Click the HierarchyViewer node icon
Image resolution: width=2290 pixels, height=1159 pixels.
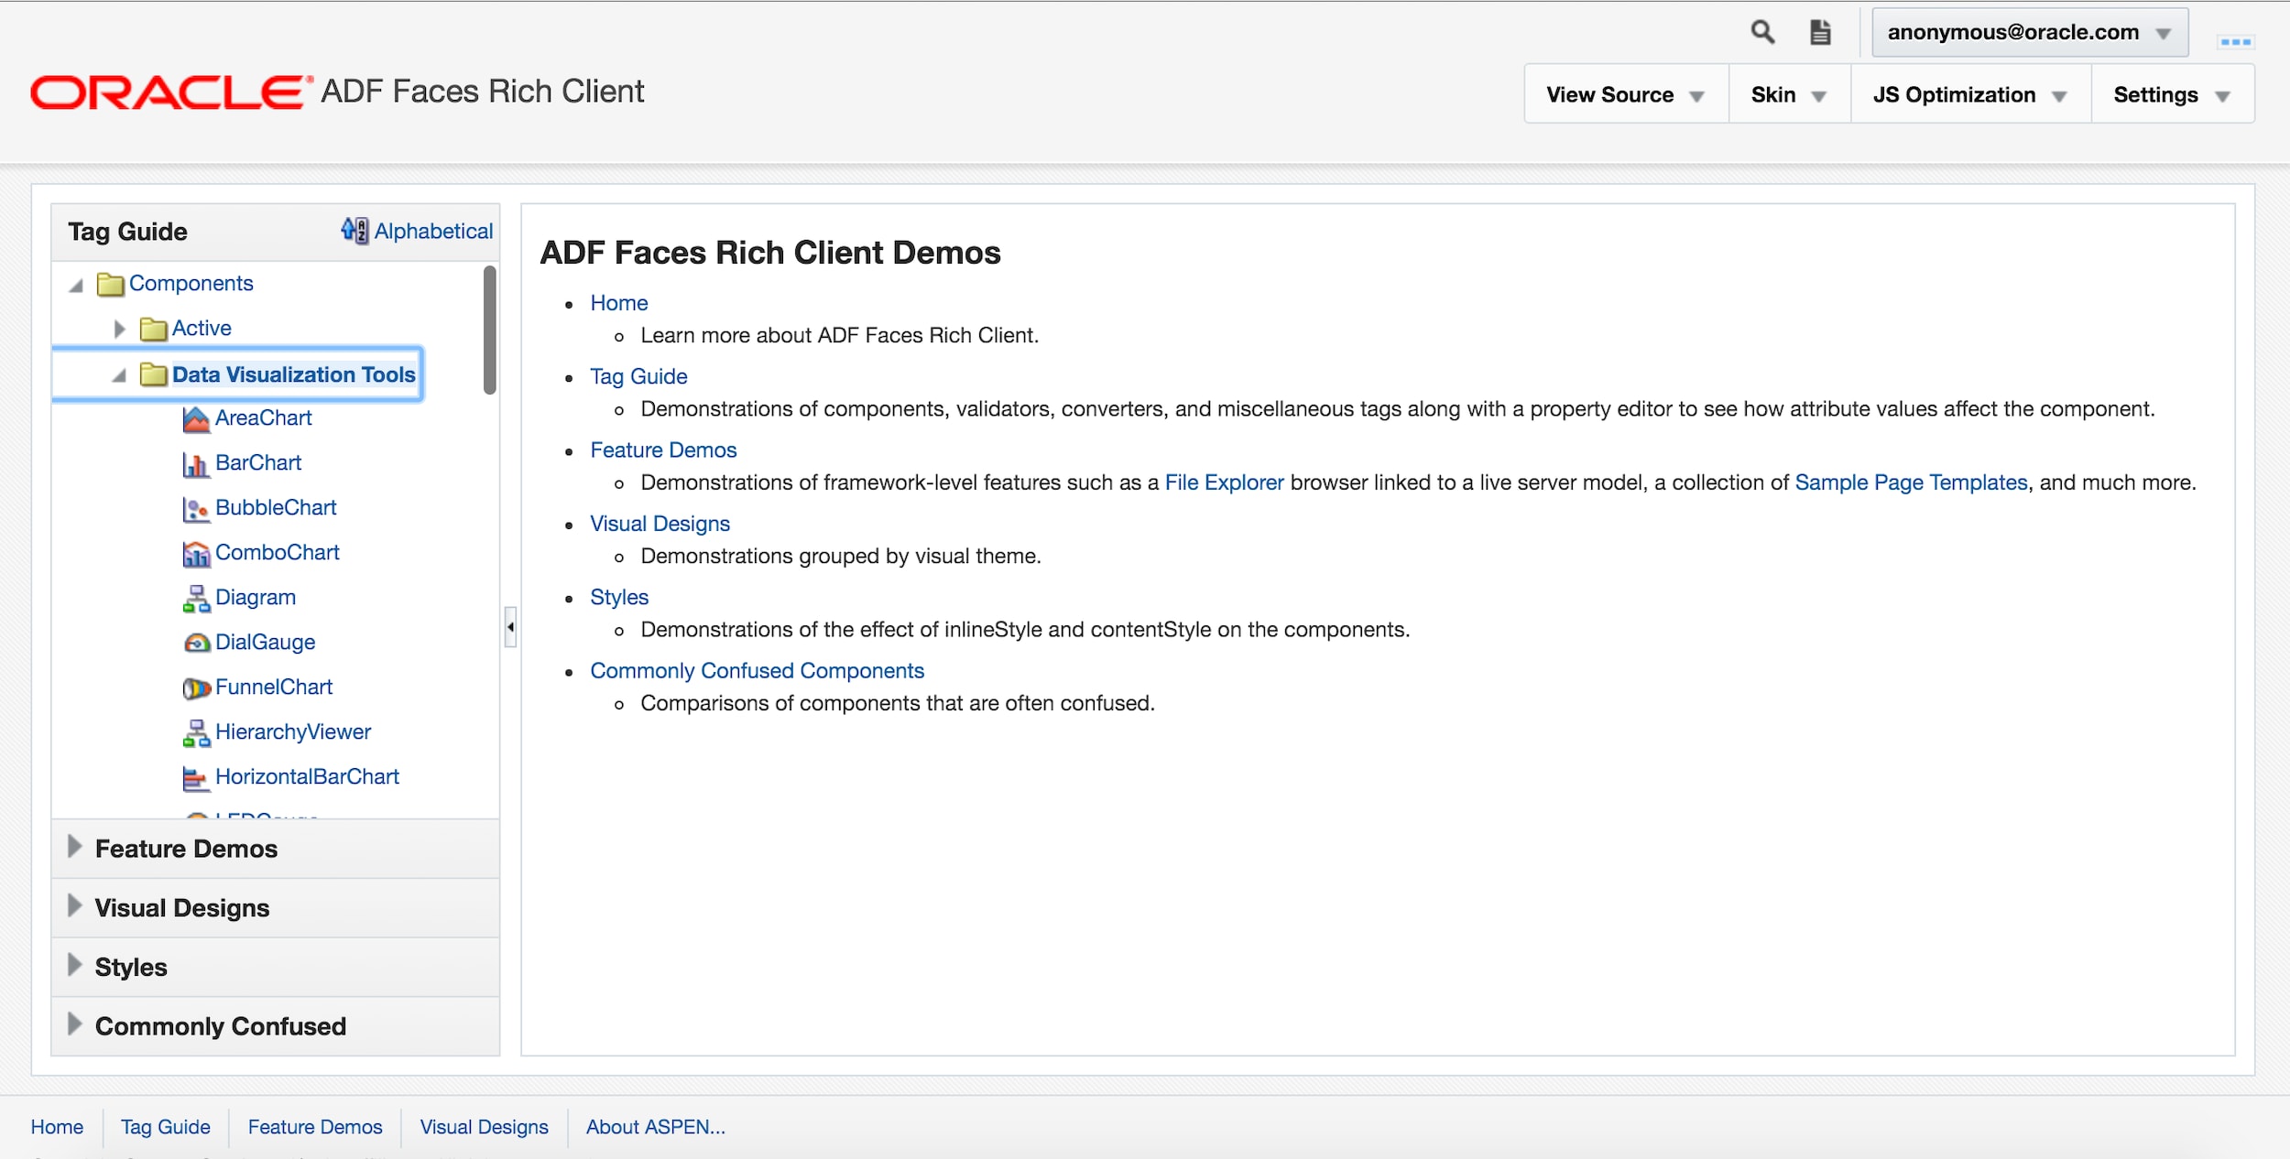[x=195, y=732]
